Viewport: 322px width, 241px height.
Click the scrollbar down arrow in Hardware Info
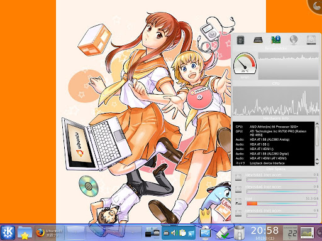coord(317,163)
